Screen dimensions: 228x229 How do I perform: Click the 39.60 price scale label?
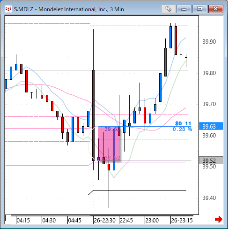209,136
